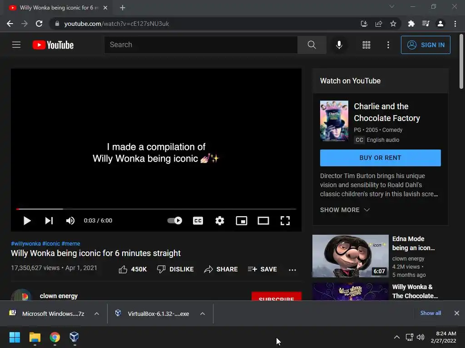Image resolution: width=465 pixels, height=348 pixels.
Task: Seek in the video progress bar
Action: click(156, 209)
